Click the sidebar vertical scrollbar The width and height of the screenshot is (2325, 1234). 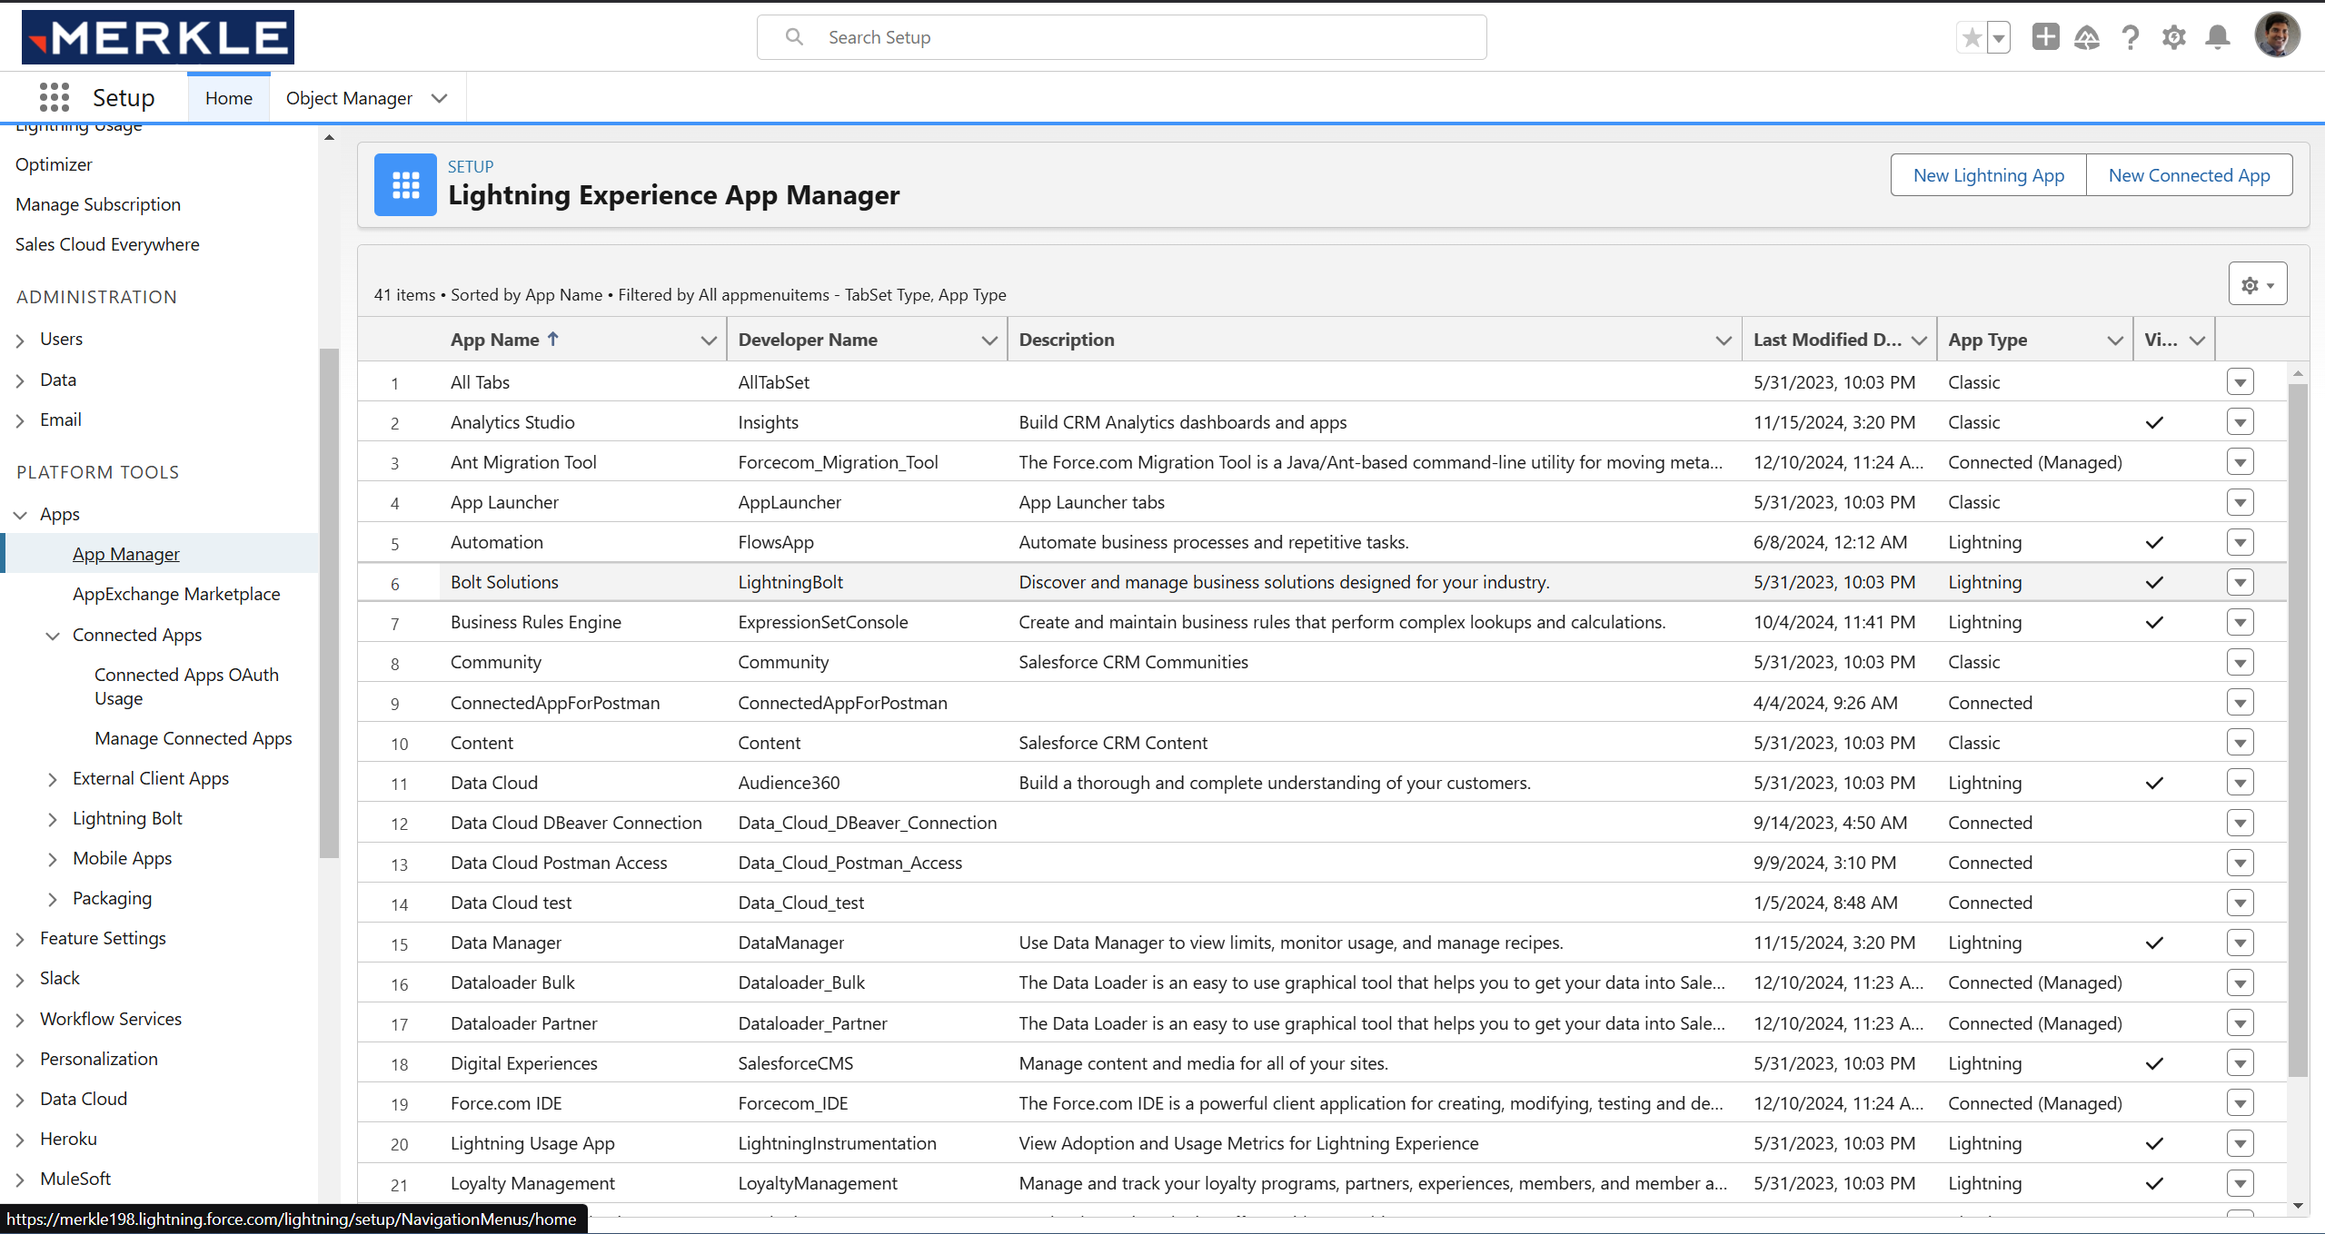329,603
